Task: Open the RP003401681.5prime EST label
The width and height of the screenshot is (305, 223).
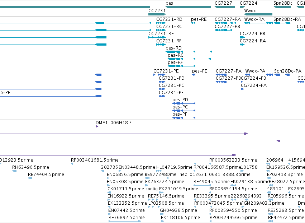Action: point(95,160)
